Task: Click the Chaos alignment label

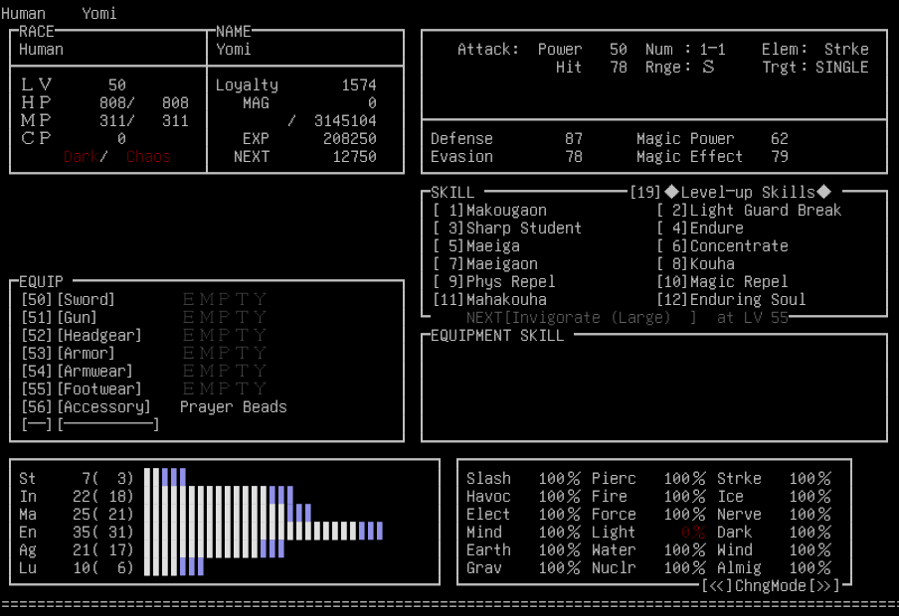Action: pyautogui.click(x=148, y=156)
